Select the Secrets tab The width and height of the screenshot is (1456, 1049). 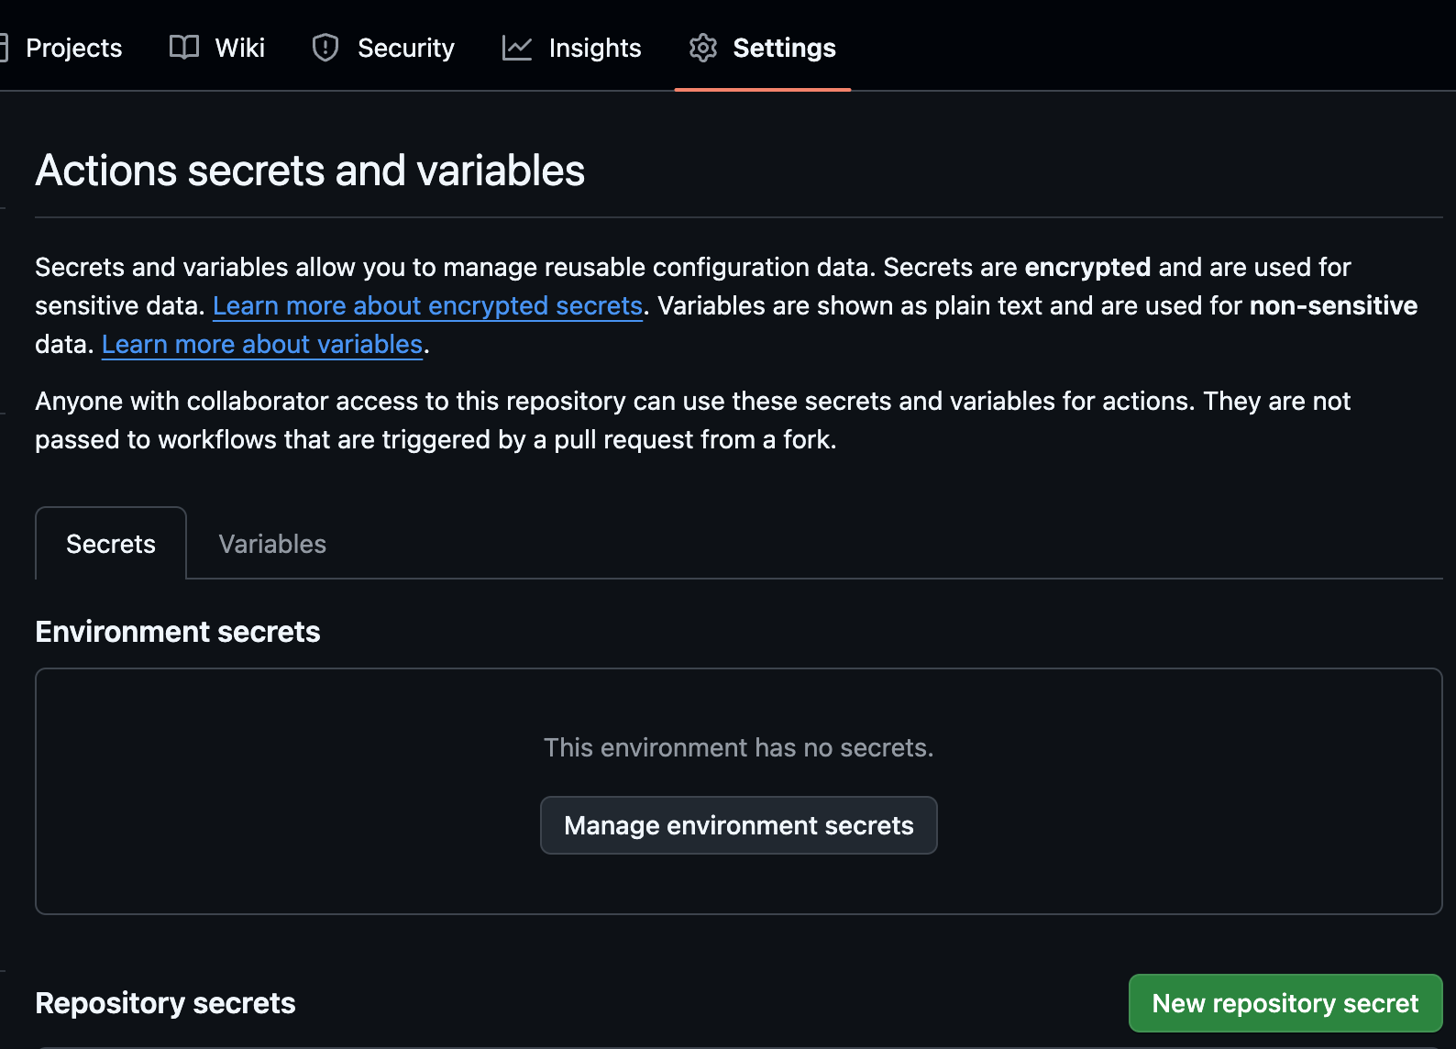click(x=111, y=544)
